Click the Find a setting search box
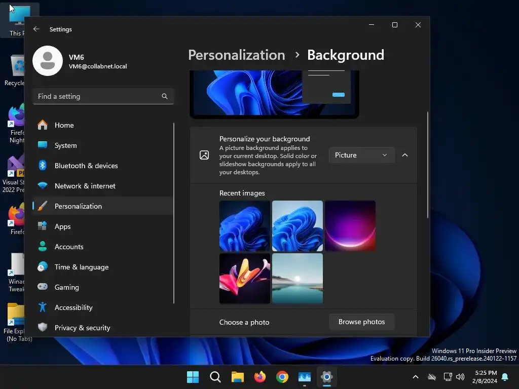Image resolution: width=519 pixels, height=389 pixels. tap(103, 96)
